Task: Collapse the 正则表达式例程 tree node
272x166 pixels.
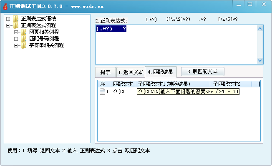Action: 8,26
